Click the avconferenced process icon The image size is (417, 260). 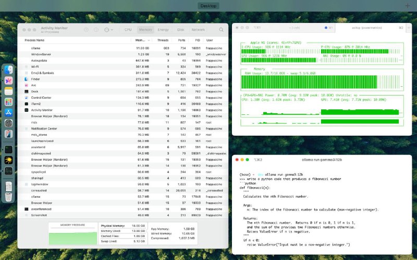tap(27, 209)
